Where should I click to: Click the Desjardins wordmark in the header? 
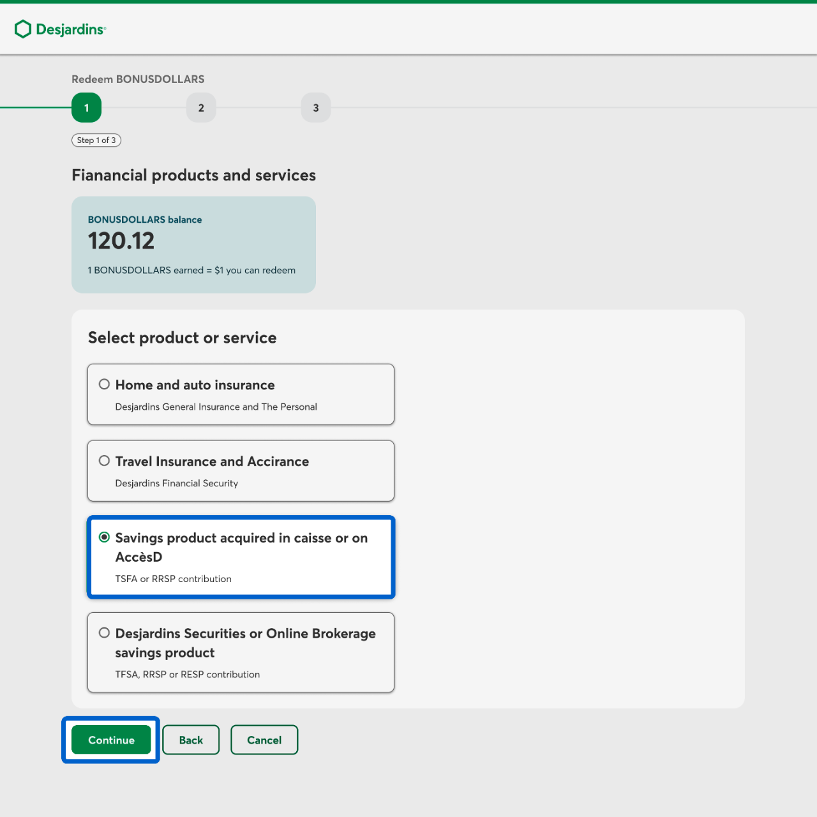(x=71, y=29)
